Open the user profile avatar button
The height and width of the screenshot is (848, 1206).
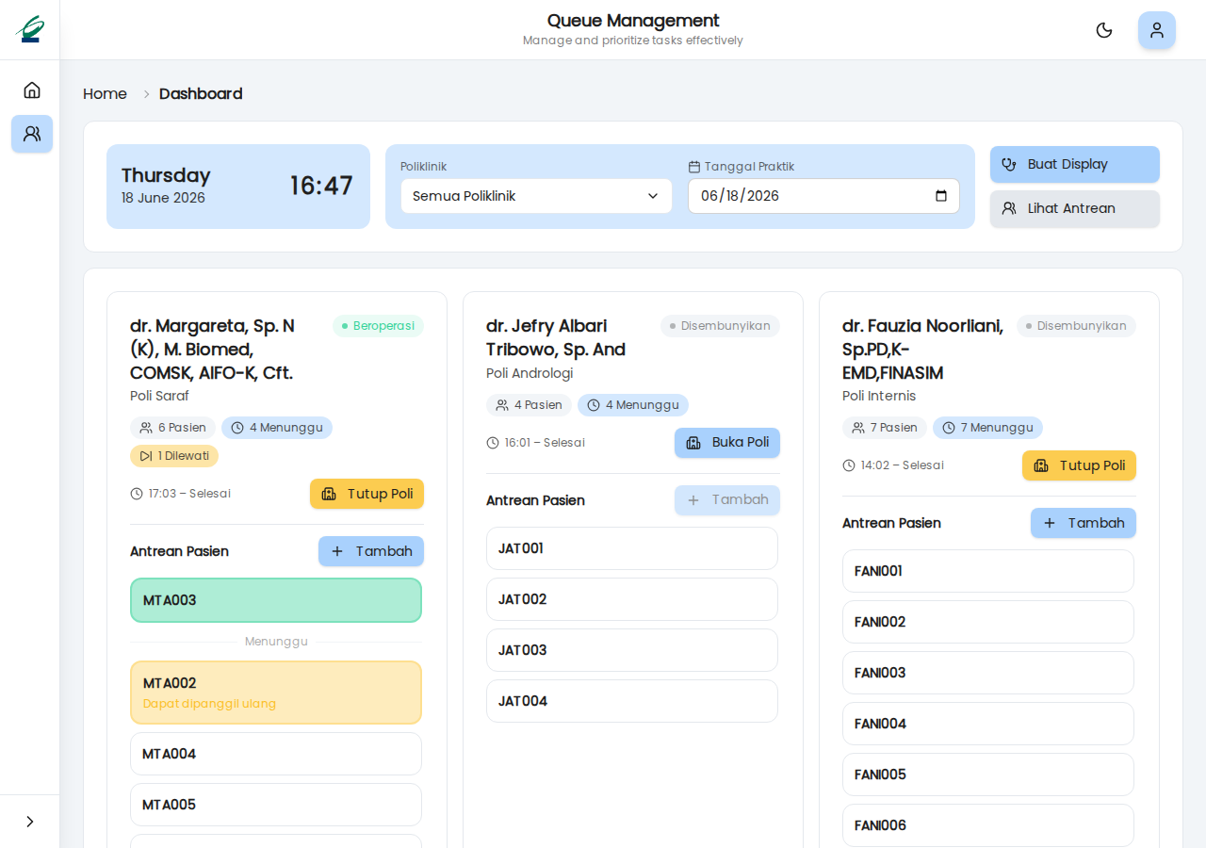pyautogui.click(x=1157, y=30)
